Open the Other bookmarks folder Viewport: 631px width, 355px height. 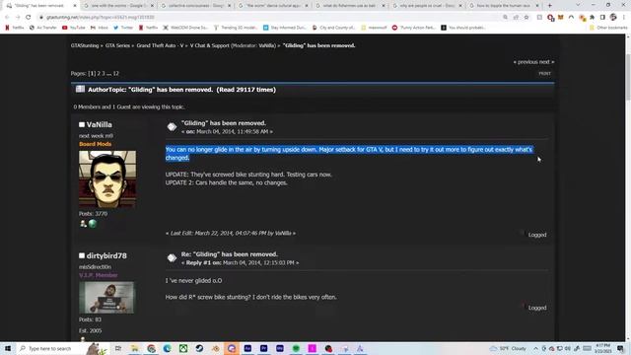[x=608, y=28]
